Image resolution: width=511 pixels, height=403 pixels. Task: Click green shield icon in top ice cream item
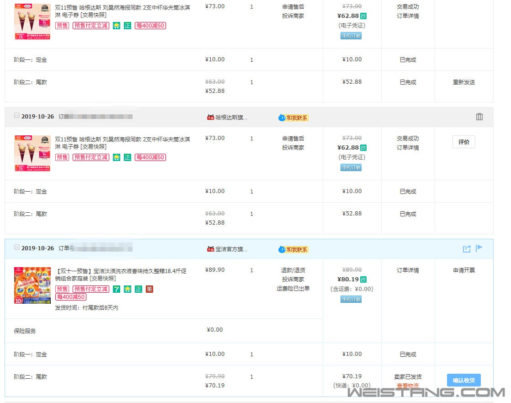[117, 26]
